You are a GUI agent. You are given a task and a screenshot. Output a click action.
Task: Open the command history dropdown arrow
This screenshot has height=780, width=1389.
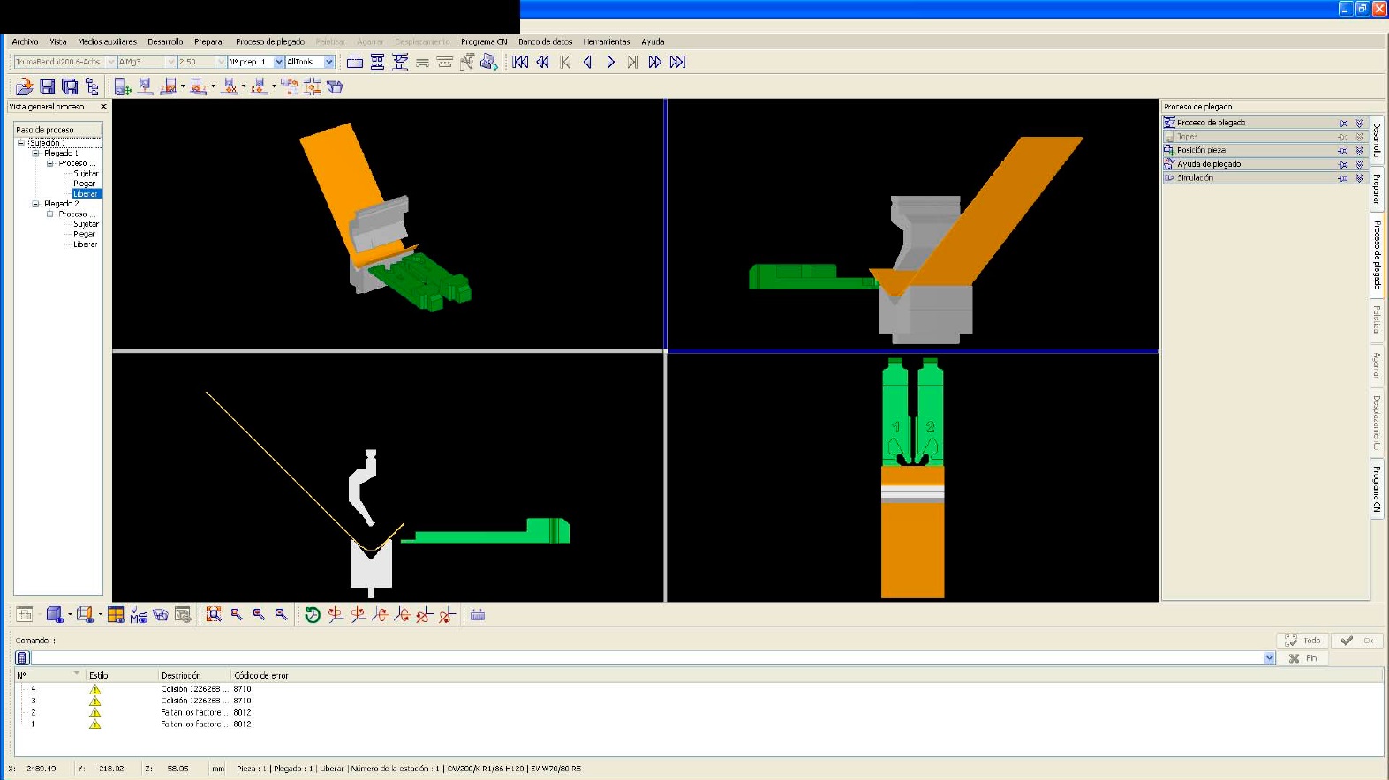1270,657
